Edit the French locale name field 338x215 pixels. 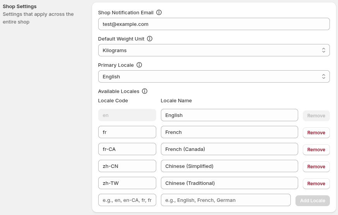pyautogui.click(x=229, y=132)
